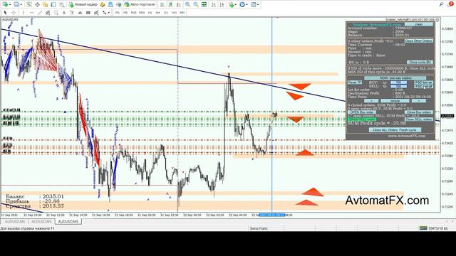Switch to M1 timeframe
Image resolution: width=456 pixels, height=256 pixels.
click(x=117, y=13)
